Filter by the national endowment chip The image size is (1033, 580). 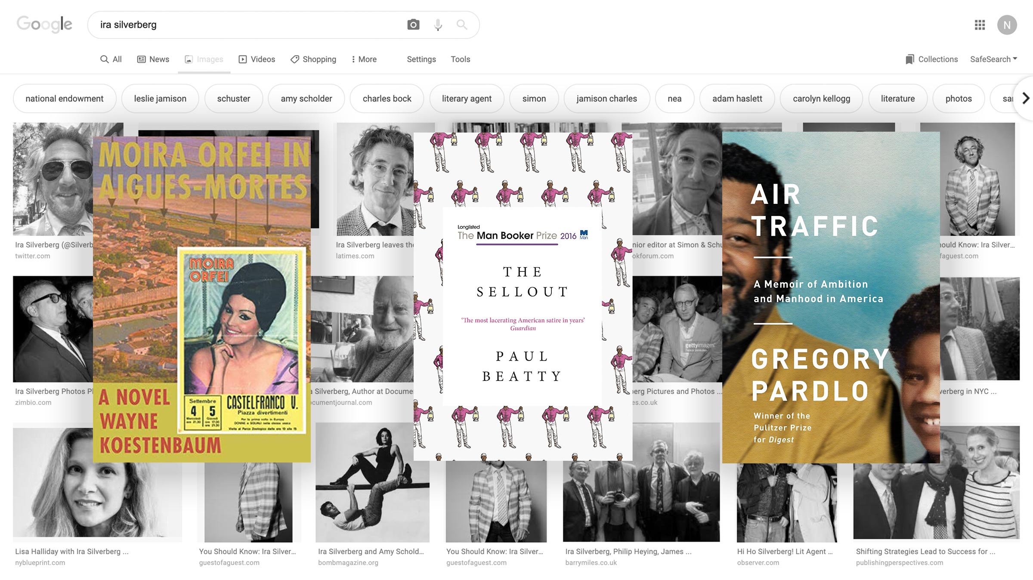click(65, 99)
